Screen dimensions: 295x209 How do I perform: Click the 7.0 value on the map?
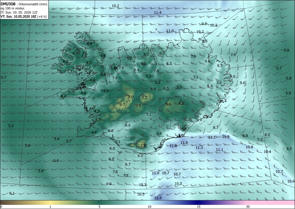coord(193,56)
